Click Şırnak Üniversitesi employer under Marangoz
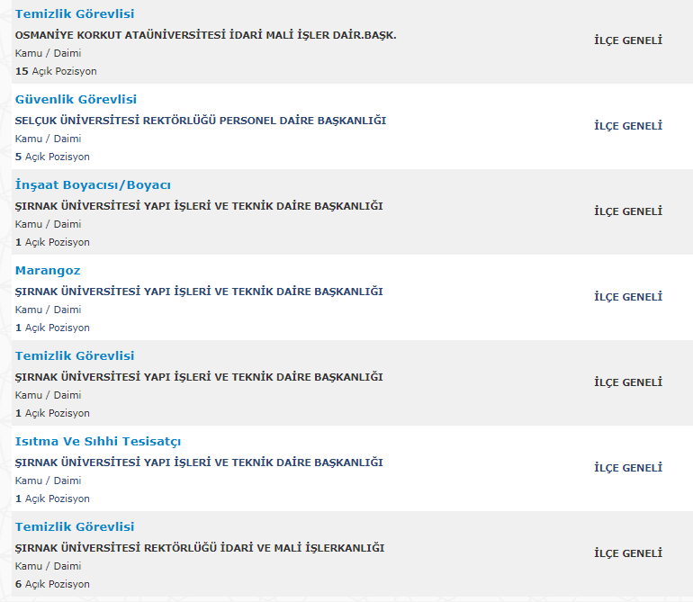The width and height of the screenshot is (693, 602). pyautogui.click(x=199, y=292)
